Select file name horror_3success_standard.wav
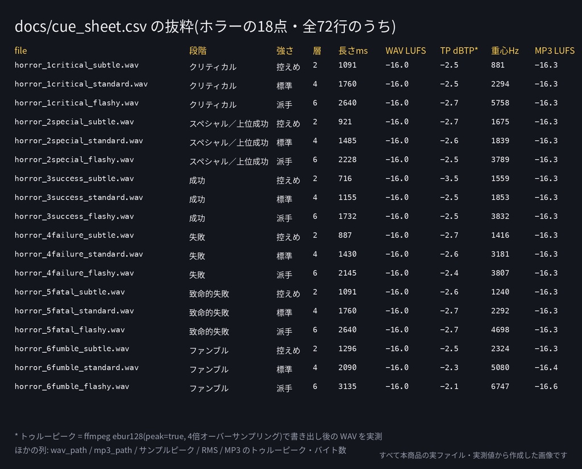582x469 pixels. coord(78,197)
